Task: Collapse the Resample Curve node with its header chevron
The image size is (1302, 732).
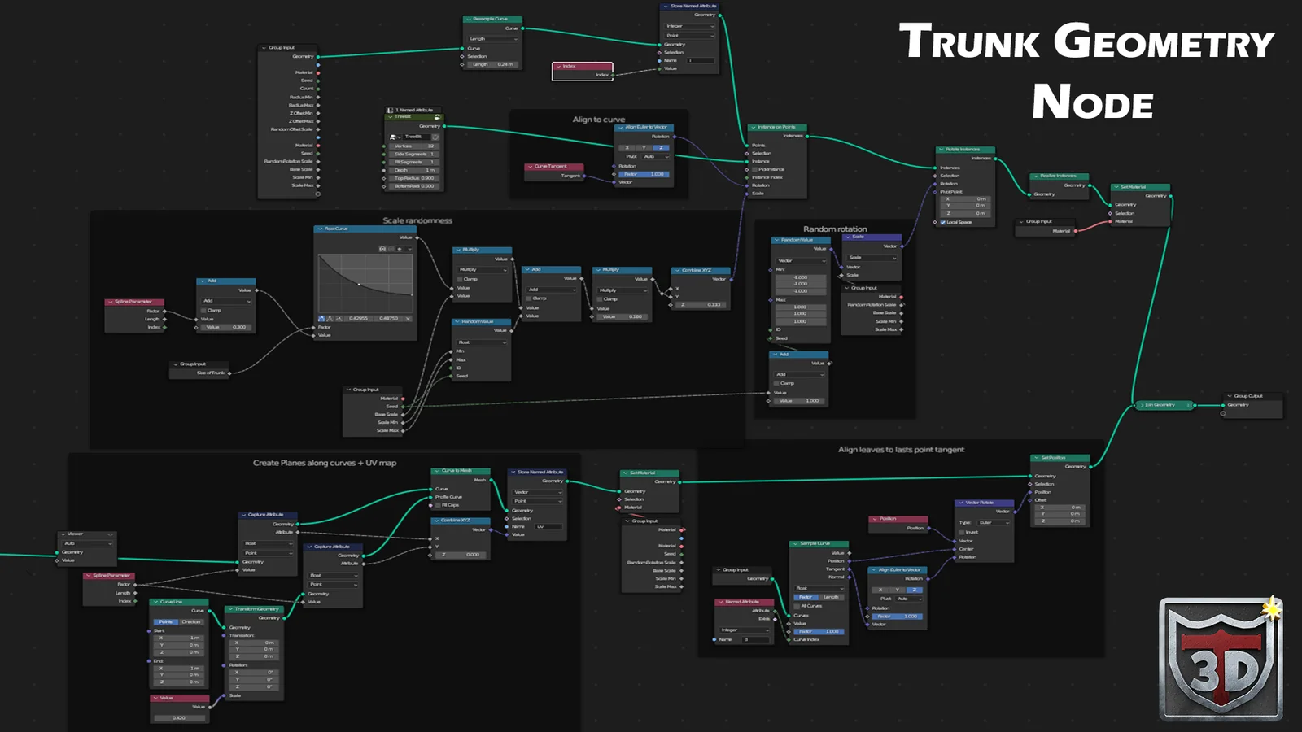Action: tap(470, 19)
